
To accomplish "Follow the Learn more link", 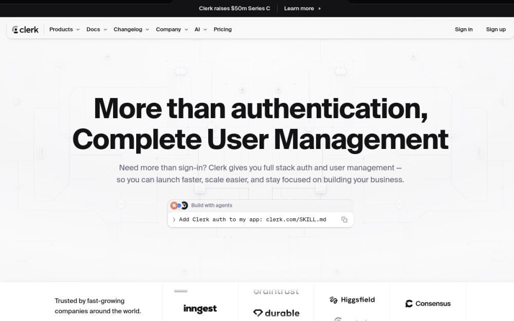I will (x=299, y=9).
